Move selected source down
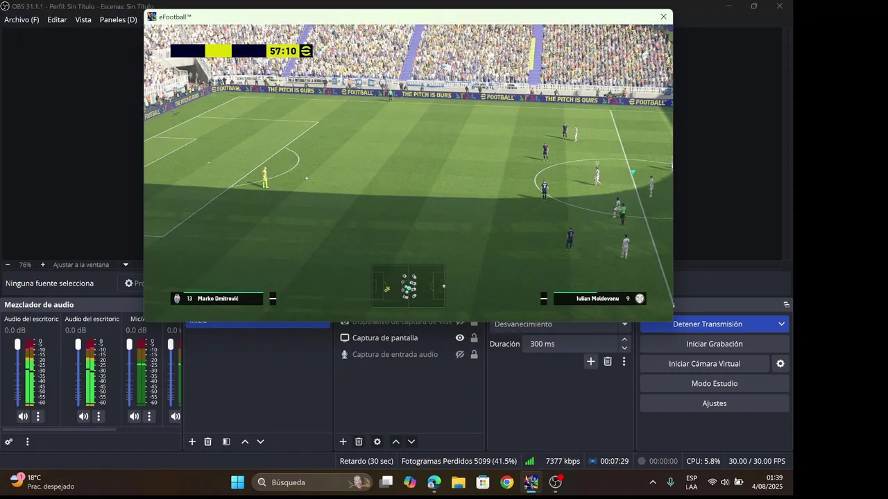This screenshot has width=888, height=499. [x=411, y=441]
